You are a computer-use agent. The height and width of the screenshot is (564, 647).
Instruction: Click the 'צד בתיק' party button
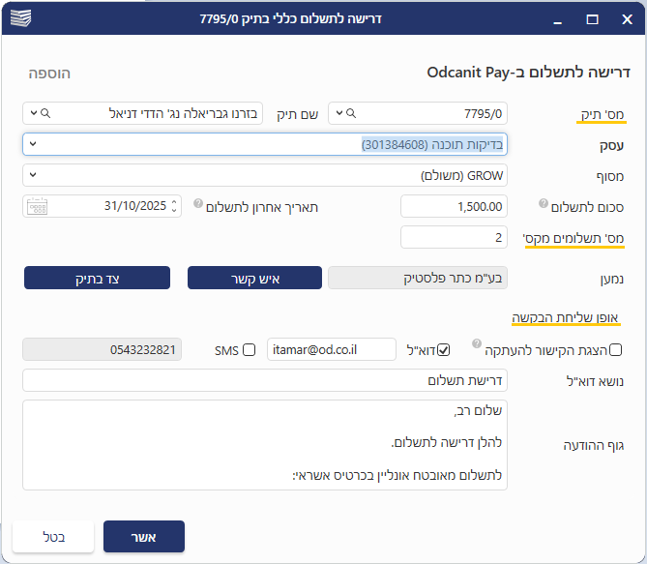point(97,279)
